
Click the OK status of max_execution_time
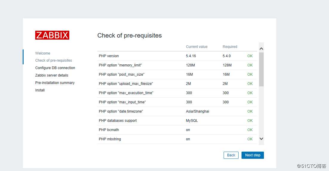[x=250, y=93]
